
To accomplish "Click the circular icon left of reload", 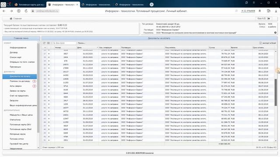I will (x=19, y=11).
